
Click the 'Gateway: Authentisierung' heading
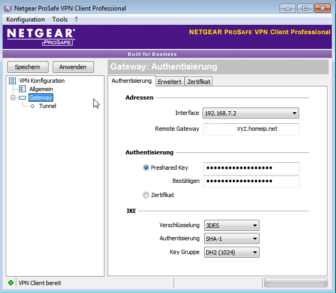pos(164,66)
